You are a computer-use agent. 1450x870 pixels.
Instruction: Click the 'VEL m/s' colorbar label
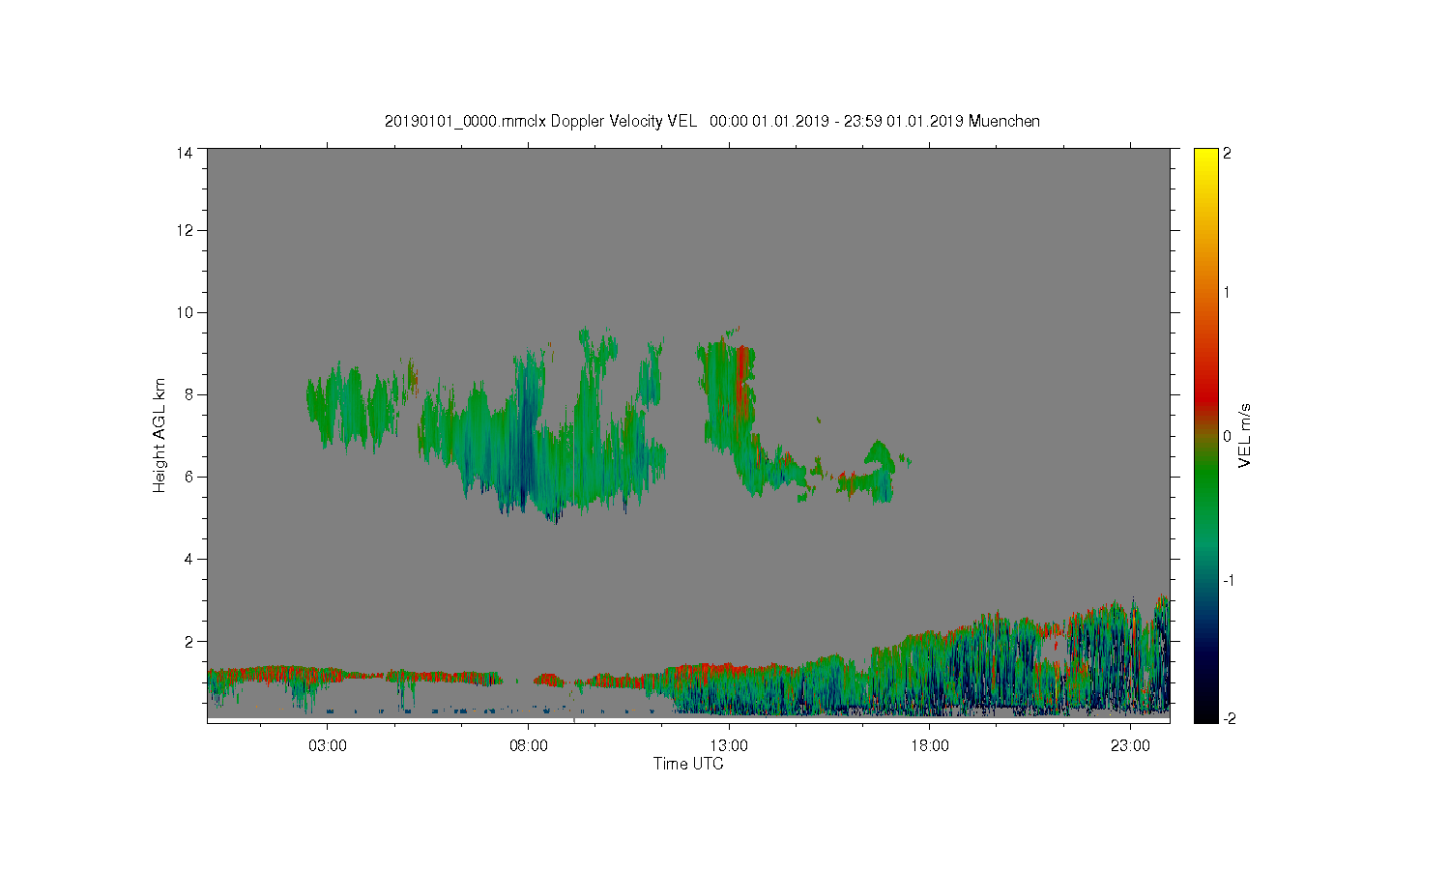click(x=1245, y=435)
